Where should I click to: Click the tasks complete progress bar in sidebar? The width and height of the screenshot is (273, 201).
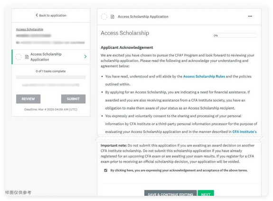tap(51, 77)
